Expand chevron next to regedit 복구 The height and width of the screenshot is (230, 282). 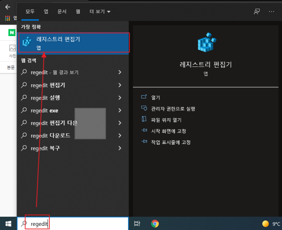[120, 148]
